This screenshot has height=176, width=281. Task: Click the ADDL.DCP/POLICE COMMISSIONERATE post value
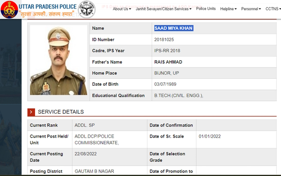coord(96,139)
